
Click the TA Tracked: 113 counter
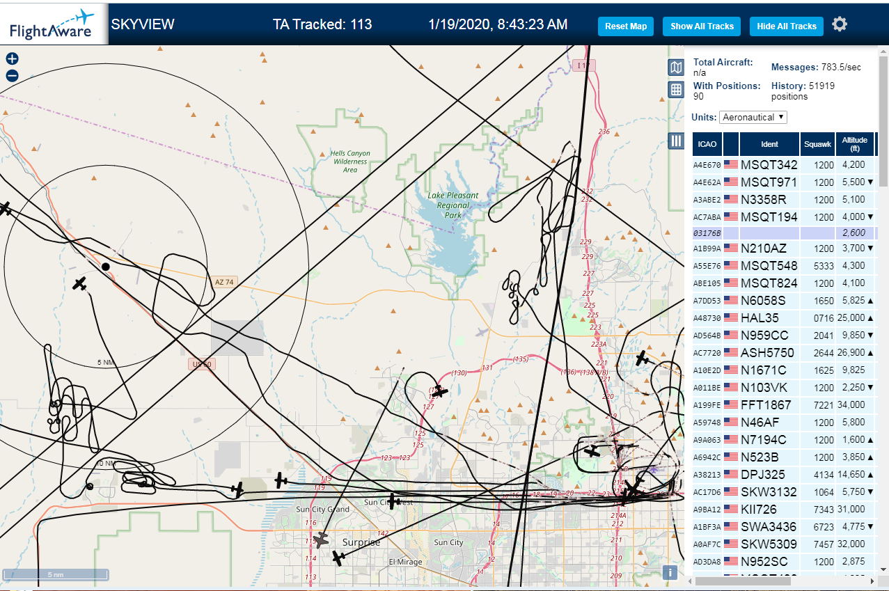[322, 24]
